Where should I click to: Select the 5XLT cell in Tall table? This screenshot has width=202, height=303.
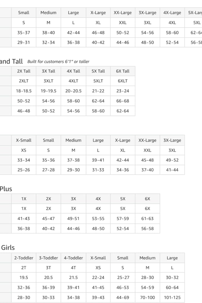click(x=98, y=81)
